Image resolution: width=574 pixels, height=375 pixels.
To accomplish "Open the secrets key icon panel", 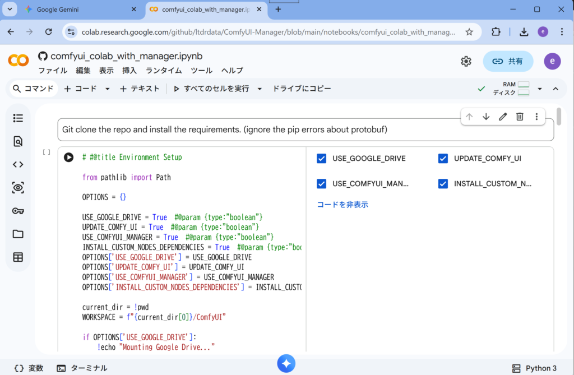I will [x=18, y=211].
